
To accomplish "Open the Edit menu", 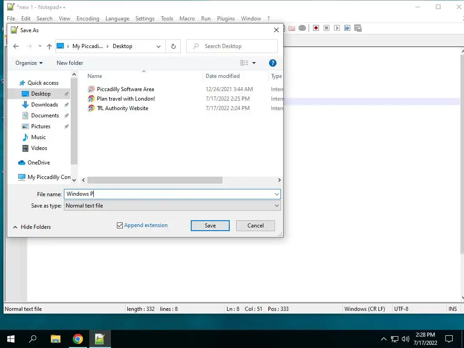I will tap(26, 18).
